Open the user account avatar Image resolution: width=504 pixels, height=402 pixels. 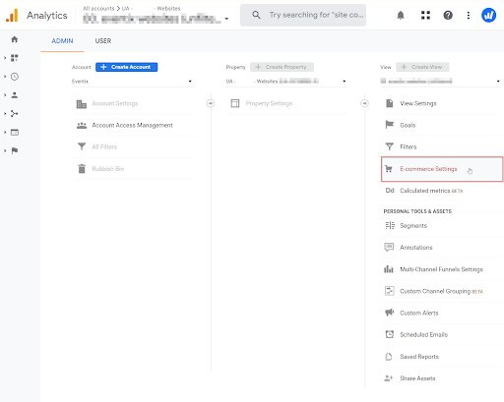488,15
